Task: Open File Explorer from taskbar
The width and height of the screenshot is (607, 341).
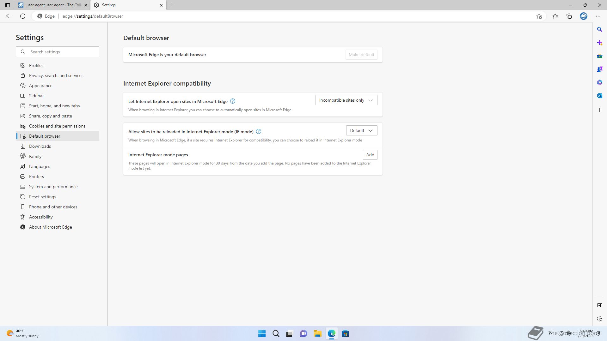Action: coord(317,334)
